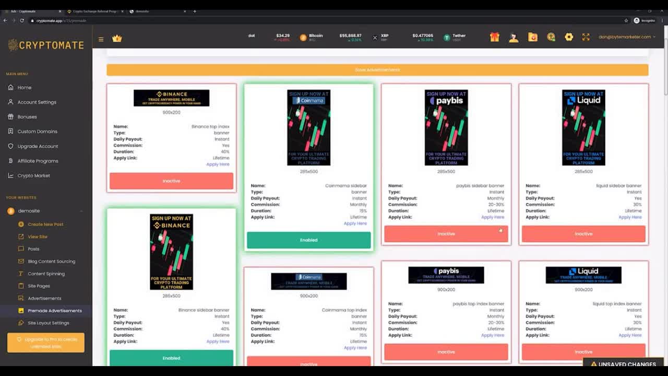Screen dimensions: 668x376
Task: Activate the Binance top index Inactive button
Action: (x=171, y=181)
